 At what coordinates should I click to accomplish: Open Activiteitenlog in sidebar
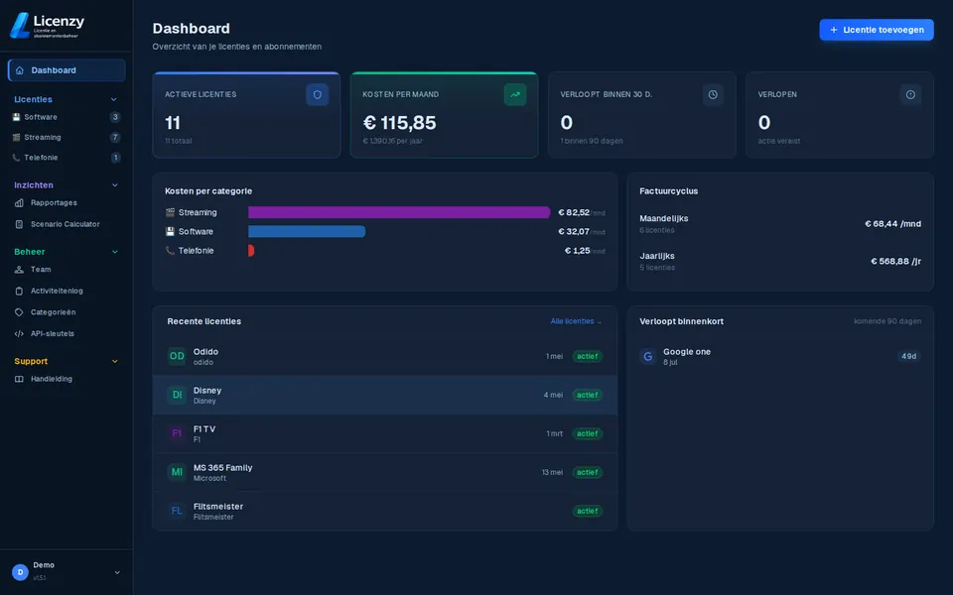pos(67,291)
